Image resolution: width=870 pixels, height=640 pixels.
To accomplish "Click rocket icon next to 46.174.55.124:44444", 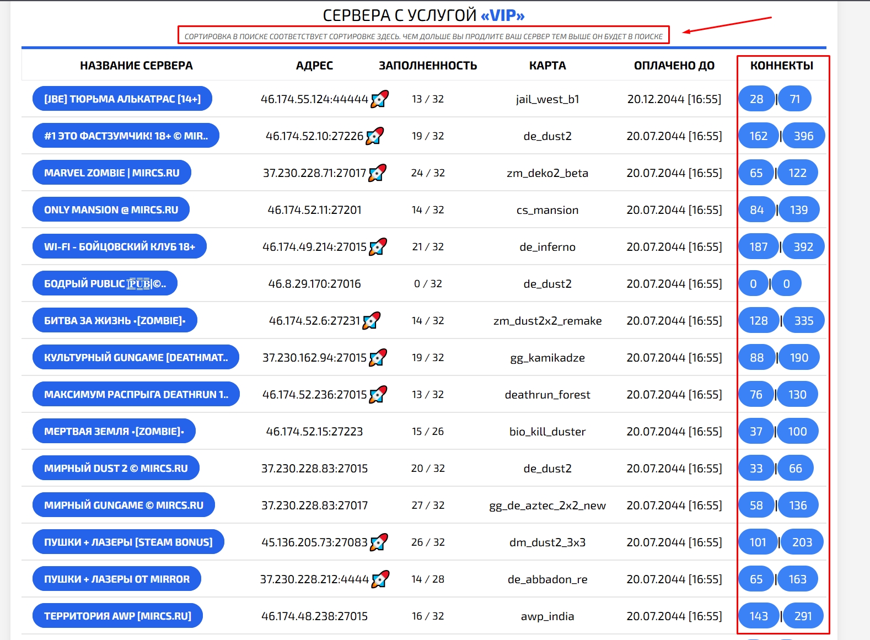I will [x=380, y=99].
